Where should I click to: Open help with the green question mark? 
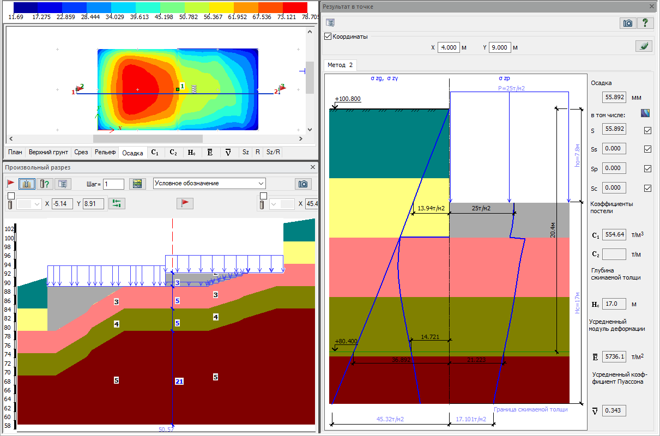(x=645, y=23)
